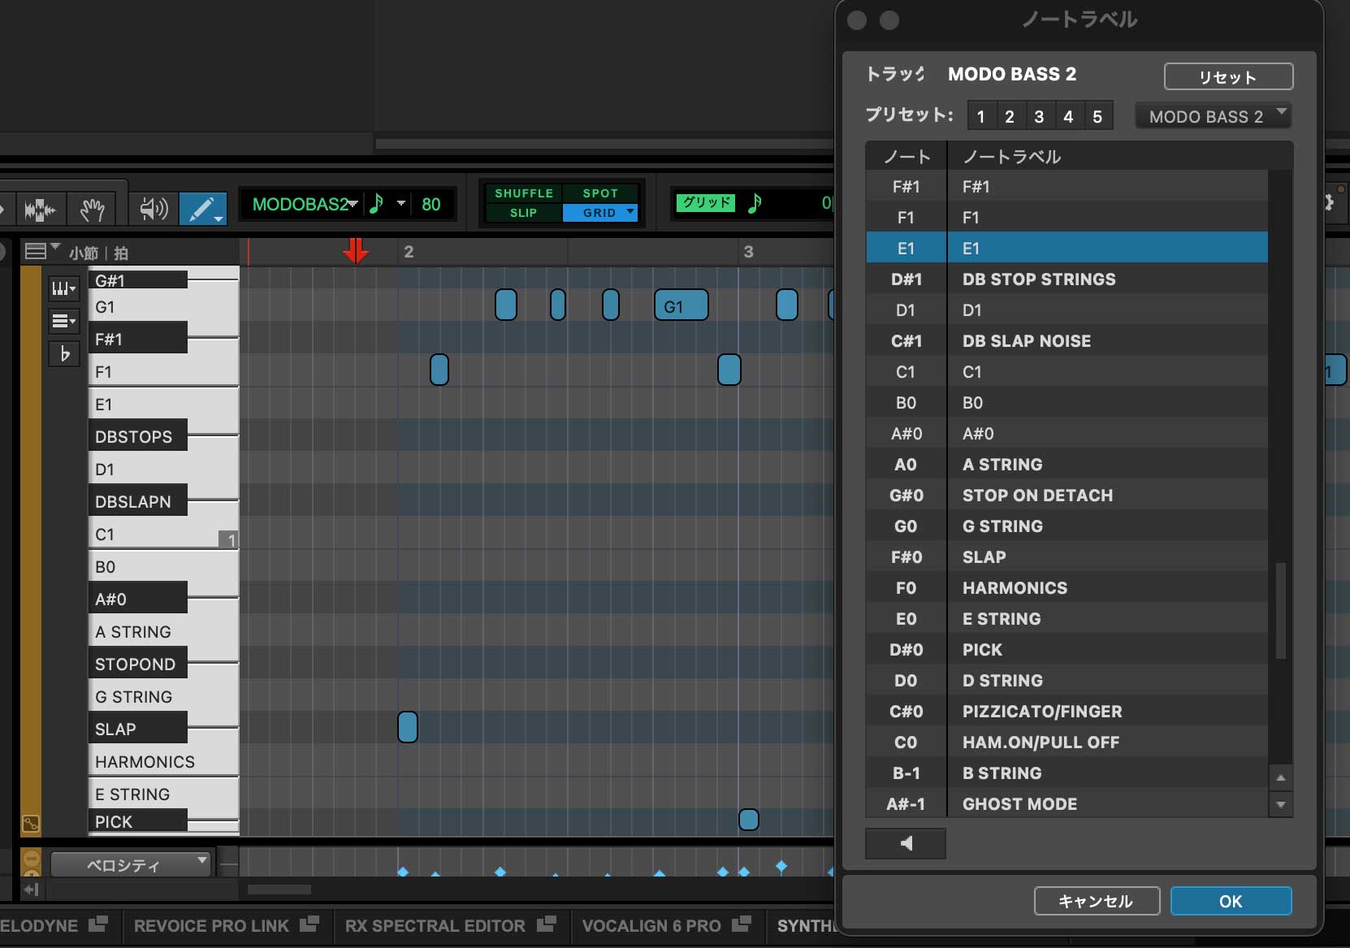Pop out the REVOICE PRO LINK tab
Image resolution: width=1350 pixels, height=948 pixels.
pos(309,924)
